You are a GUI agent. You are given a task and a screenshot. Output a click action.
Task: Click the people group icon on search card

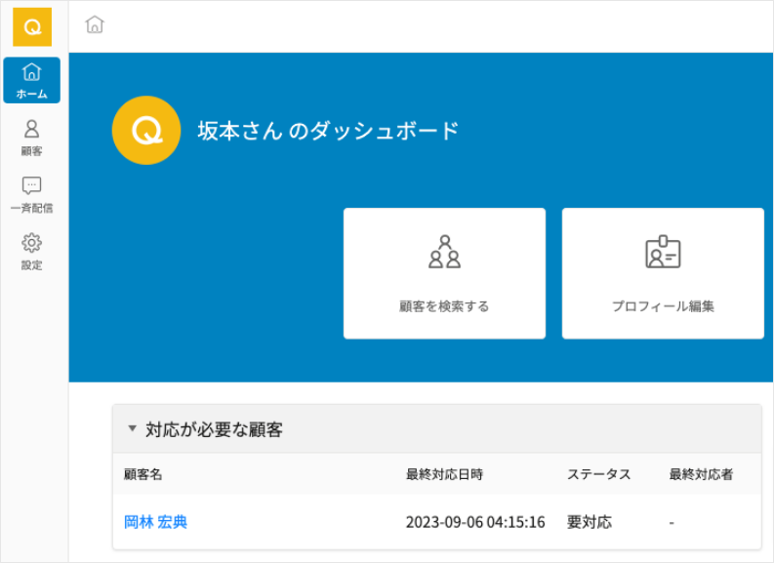coord(444,252)
